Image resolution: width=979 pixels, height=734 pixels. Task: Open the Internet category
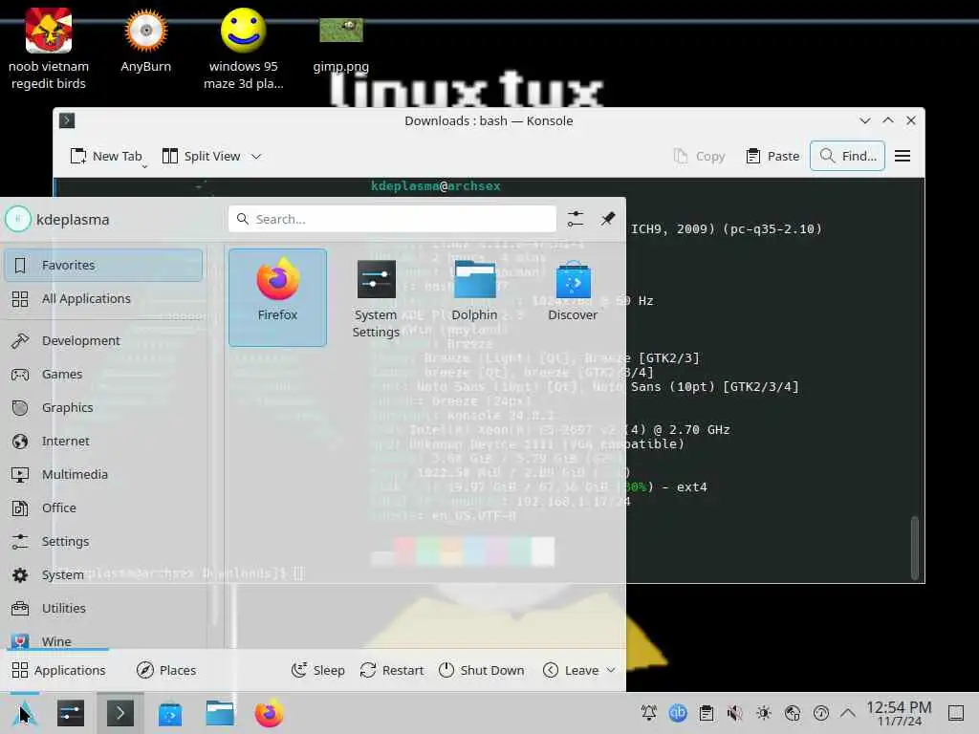pyautogui.click(x=103, y=442)
